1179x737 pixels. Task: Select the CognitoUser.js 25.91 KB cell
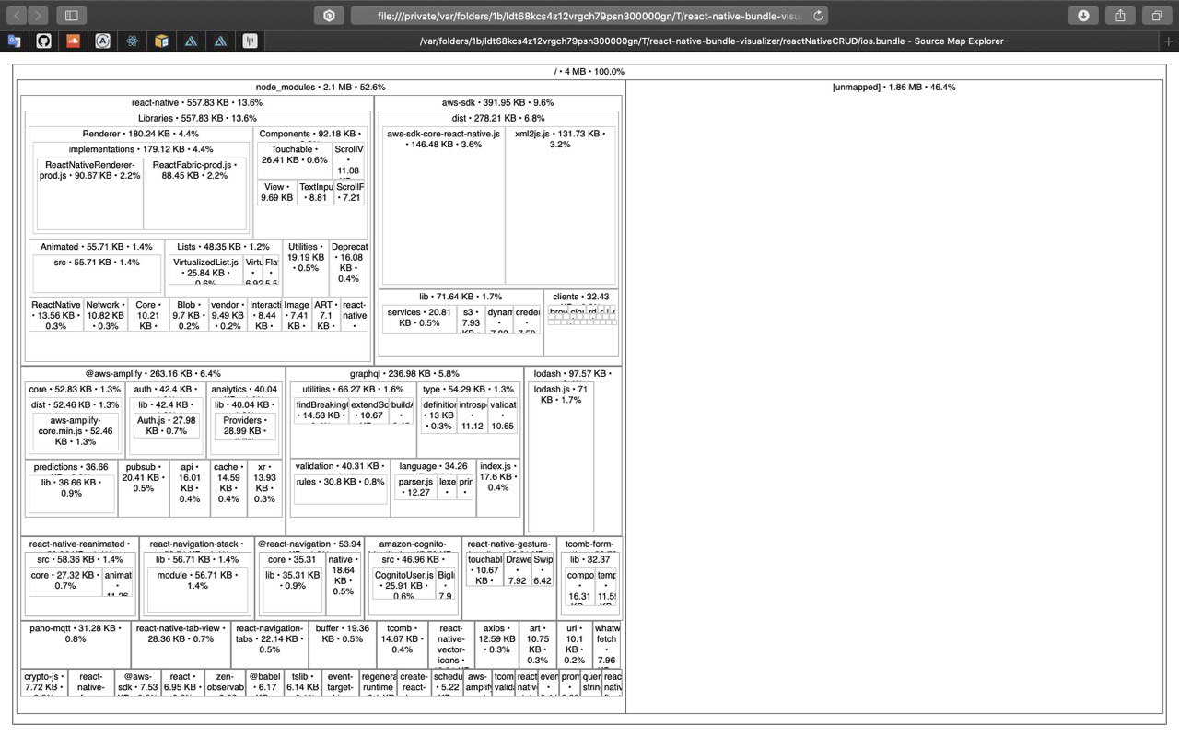(403, 584)
